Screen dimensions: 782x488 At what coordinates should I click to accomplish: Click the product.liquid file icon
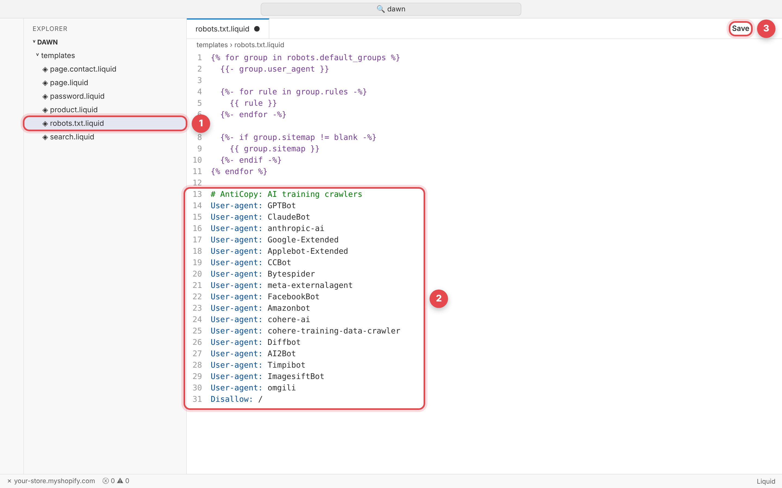pyautogui.click(x=45, y=110)
